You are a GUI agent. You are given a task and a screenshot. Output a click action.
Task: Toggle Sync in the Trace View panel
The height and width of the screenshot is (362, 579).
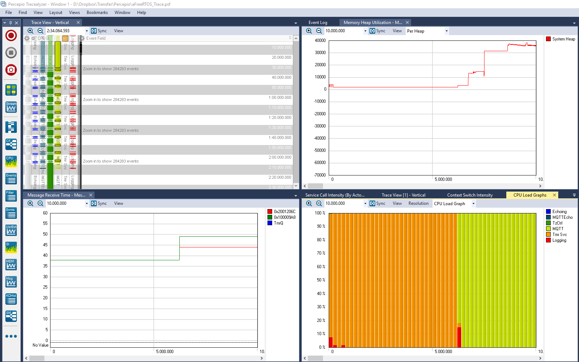(x=99, y=31)
